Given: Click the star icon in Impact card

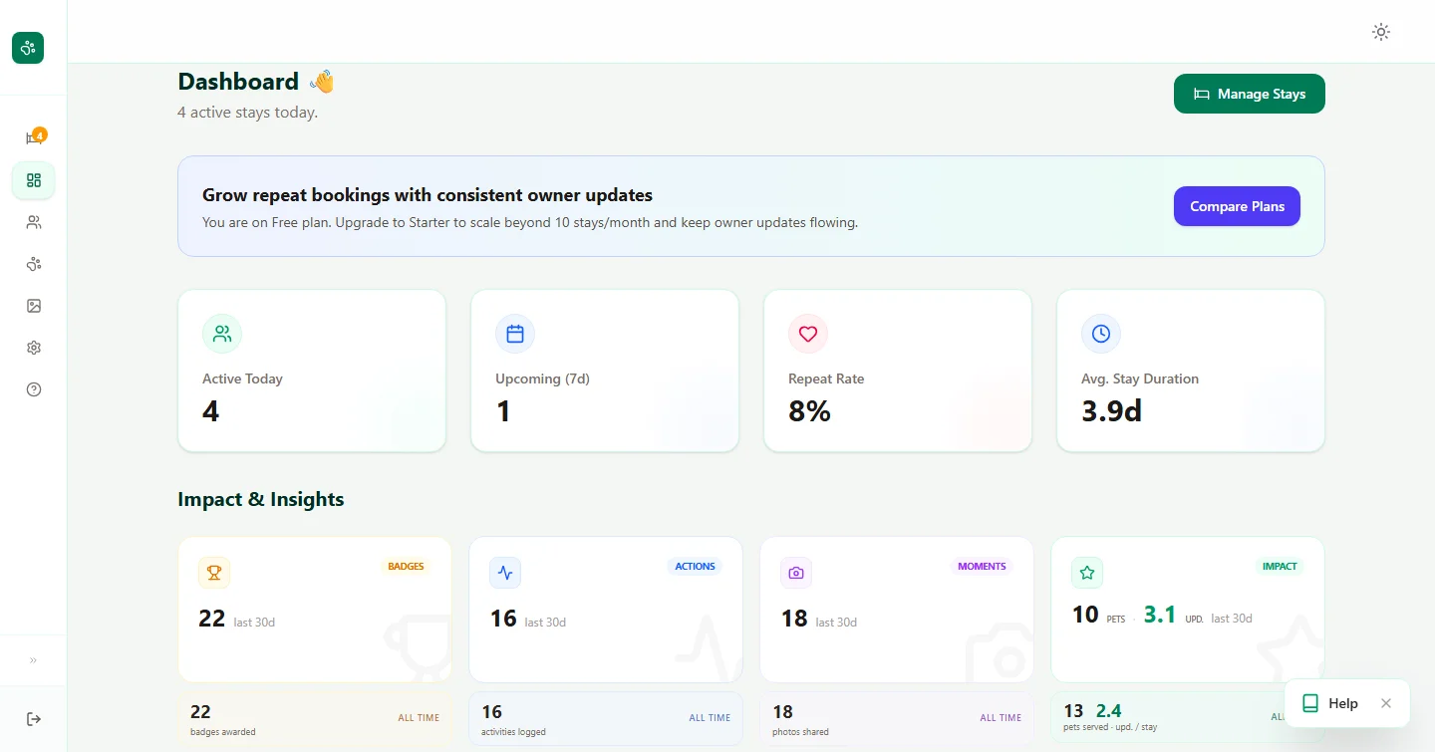Looking at the screenshot, I should 1087,573.
